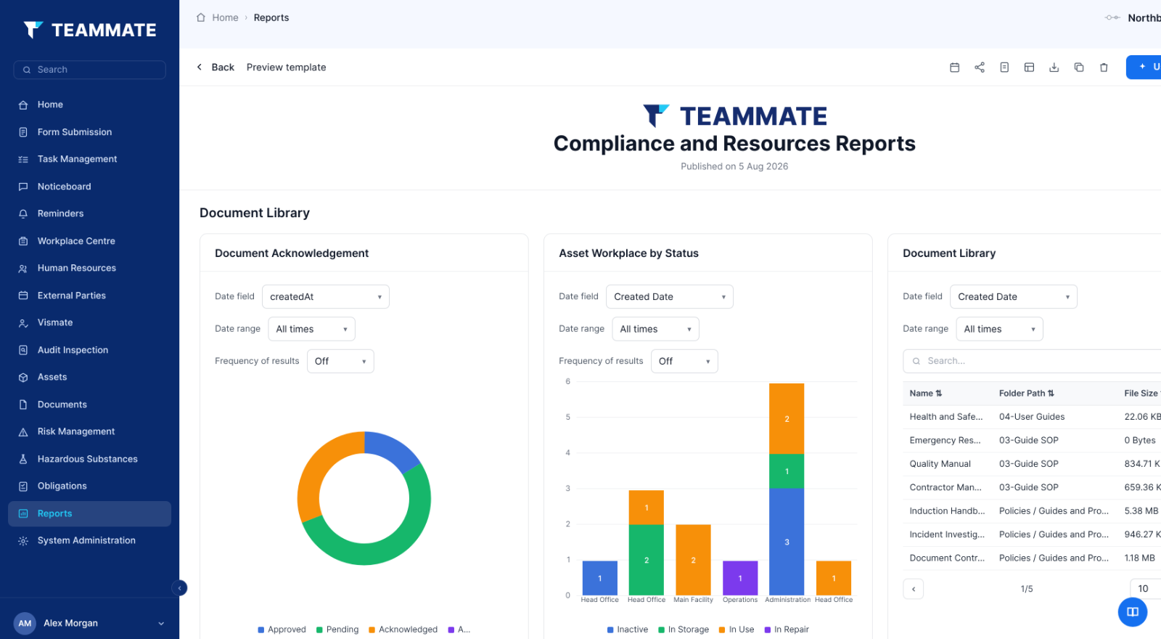Open createdAt date field dropdown

(326, 297)
